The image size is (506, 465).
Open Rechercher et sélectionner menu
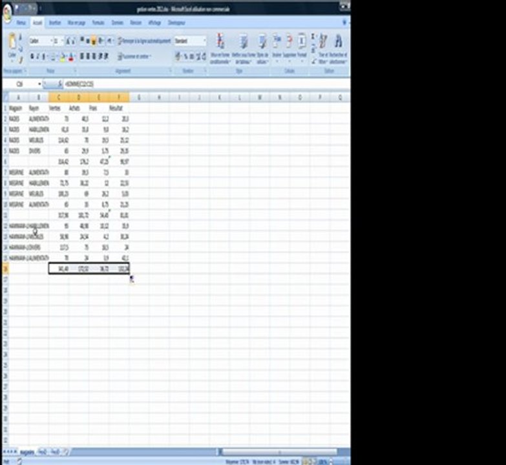(x=338, y=48)
